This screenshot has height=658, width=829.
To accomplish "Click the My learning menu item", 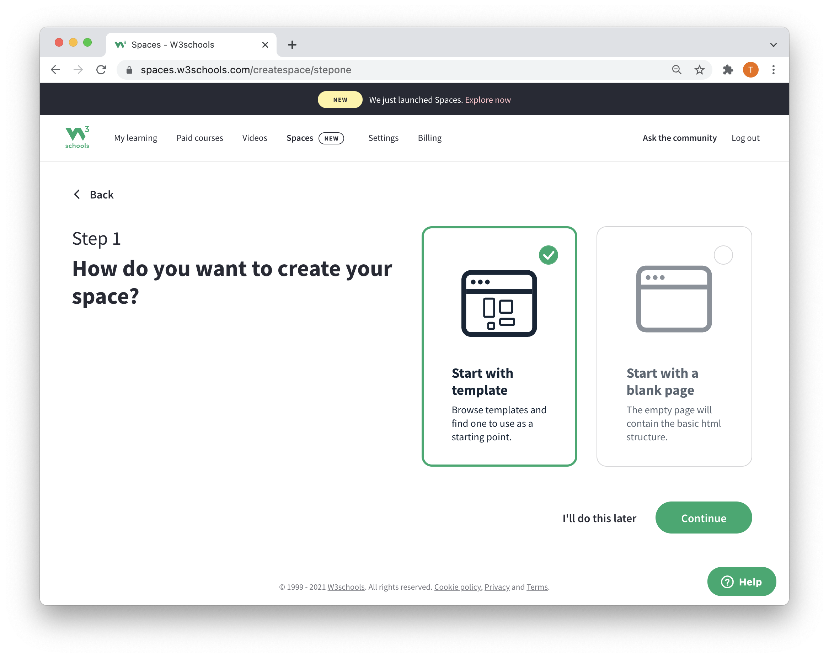I will pyautogui.click(x=135, y=137).
